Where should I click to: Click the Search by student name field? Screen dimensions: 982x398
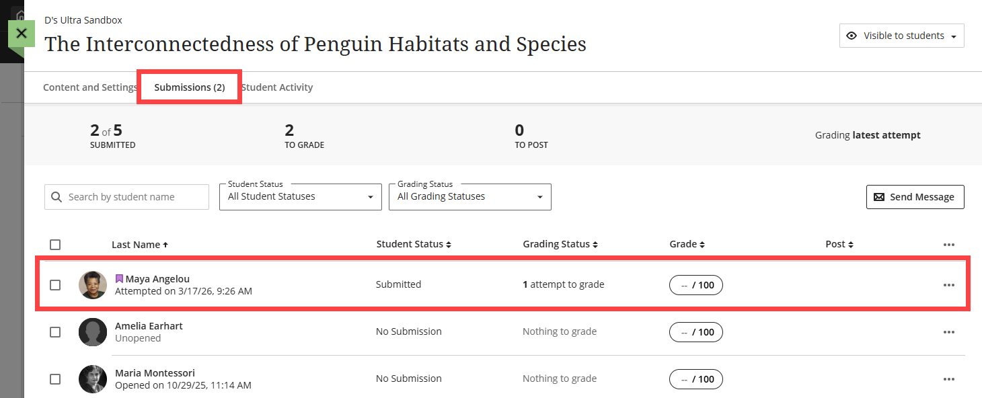[135, 197]
